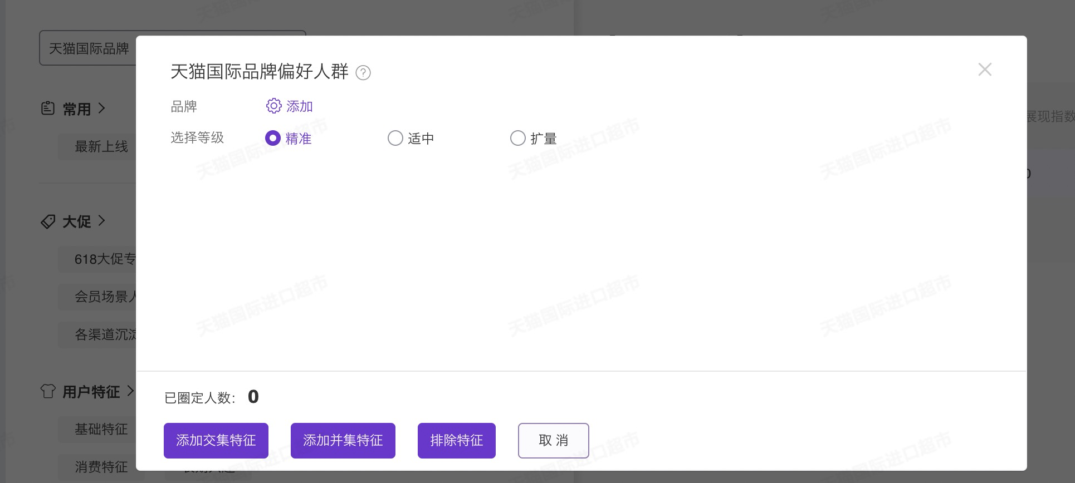Screen dimensions: 1075x483
Task: Click the gear icon next to 添加
Action: click(x=273, y=106)
